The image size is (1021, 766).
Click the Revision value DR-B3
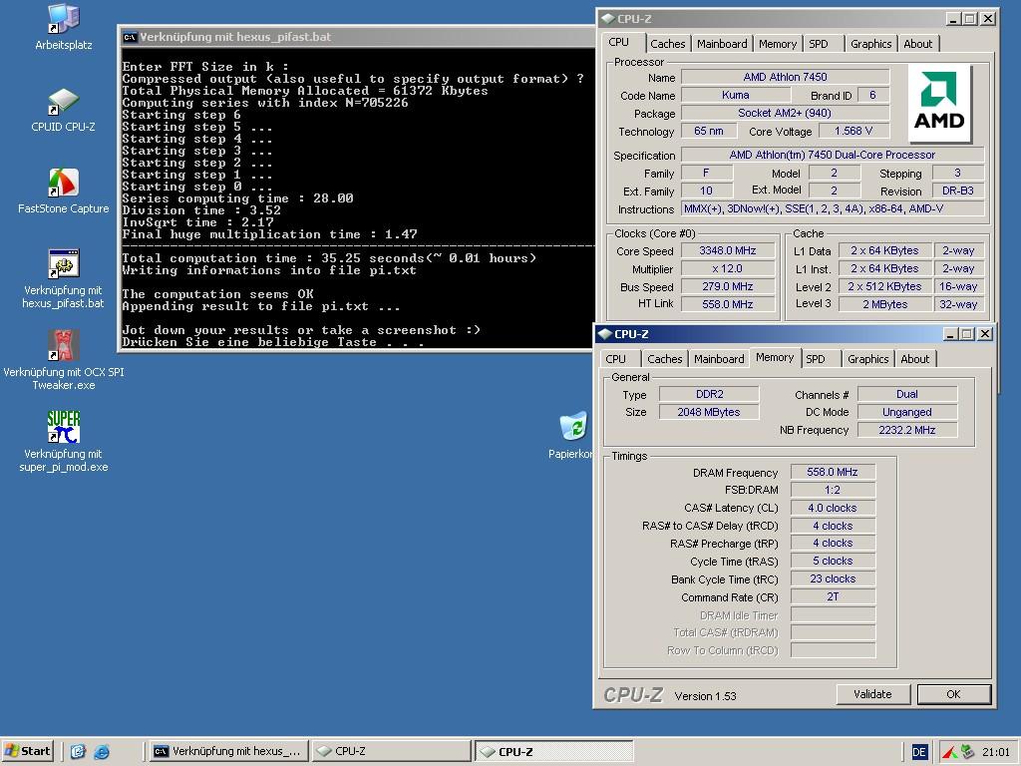[958, 191]
